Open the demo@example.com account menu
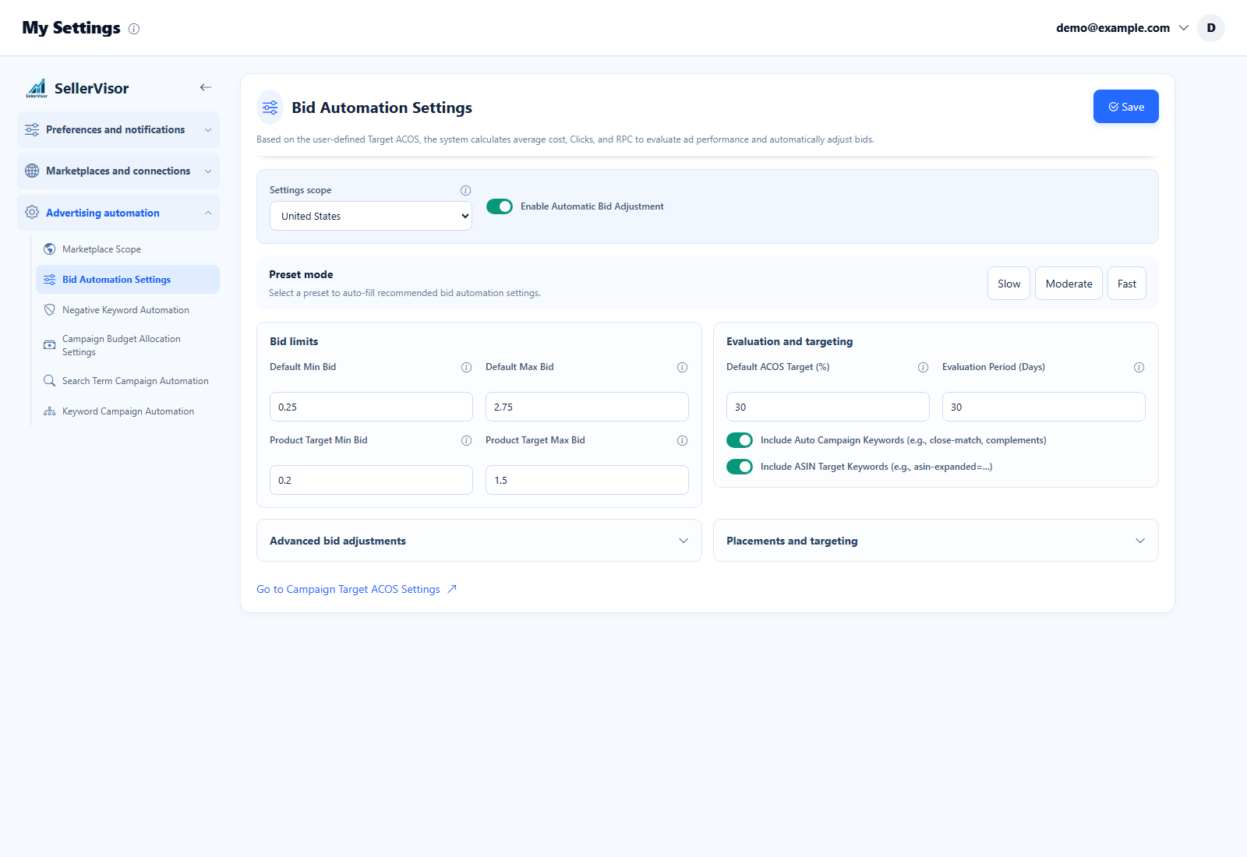Viewport: 1247px width, 857px height. click(1122, 28)
